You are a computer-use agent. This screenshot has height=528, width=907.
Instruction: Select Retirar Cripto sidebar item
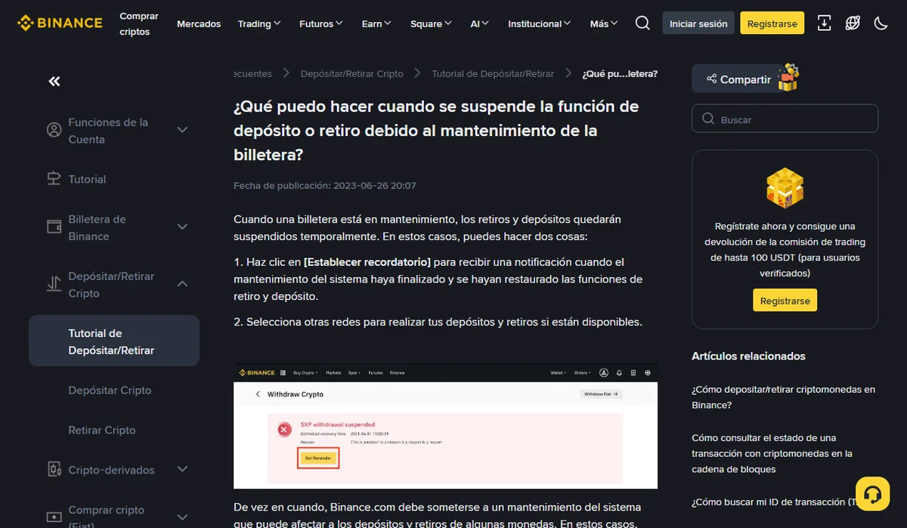pyautogui.click(x=102, y=430)
